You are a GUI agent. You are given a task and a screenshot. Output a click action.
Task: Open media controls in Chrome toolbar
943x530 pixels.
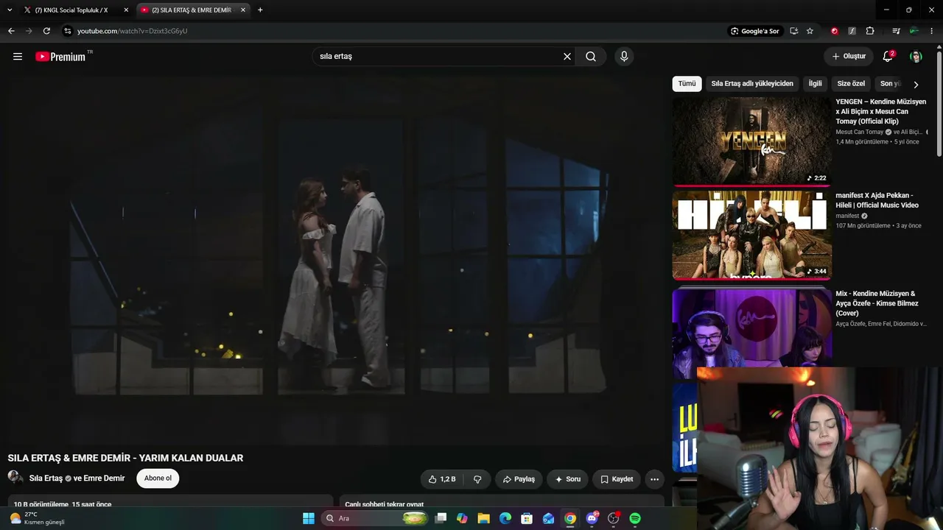coord(896,31)
